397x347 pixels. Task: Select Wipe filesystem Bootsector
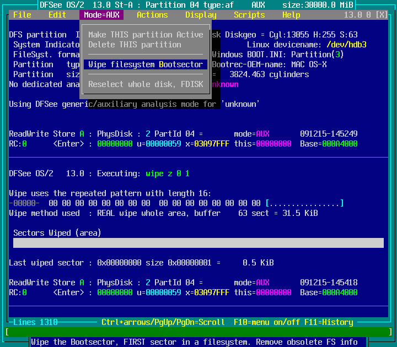pos(146,64)
